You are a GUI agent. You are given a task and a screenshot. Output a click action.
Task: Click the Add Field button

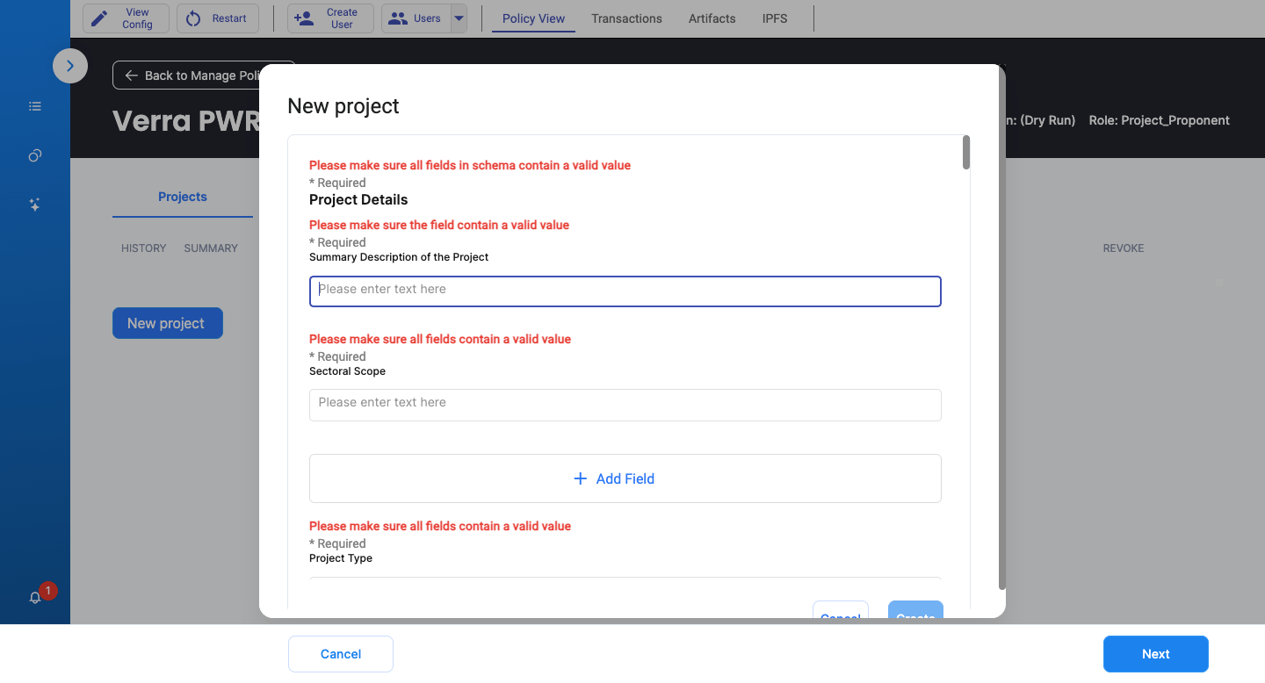[625, 478]
